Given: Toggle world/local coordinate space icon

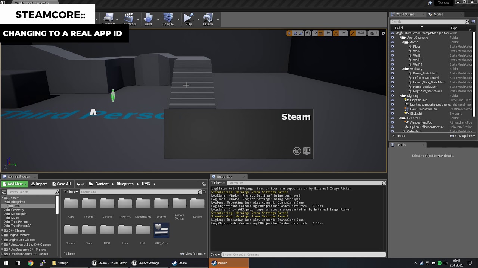Looking at the screenshot, I should [308, 33].
